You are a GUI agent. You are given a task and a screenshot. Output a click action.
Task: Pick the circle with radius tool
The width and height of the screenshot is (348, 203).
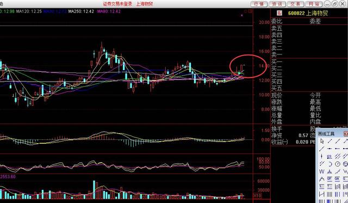coord(338,164)
